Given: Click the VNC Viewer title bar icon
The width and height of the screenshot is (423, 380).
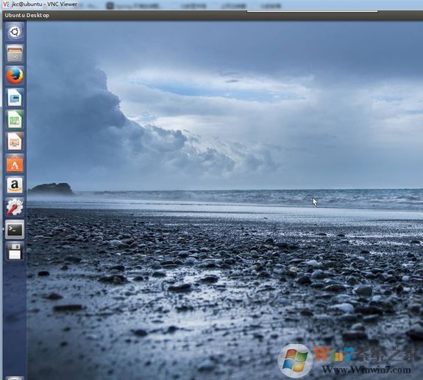Looking at the screenshot, I should (6, 4).
